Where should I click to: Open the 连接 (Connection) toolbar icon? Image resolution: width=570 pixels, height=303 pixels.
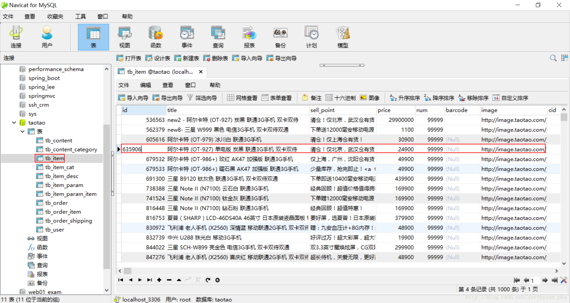[x=16, y=37]
